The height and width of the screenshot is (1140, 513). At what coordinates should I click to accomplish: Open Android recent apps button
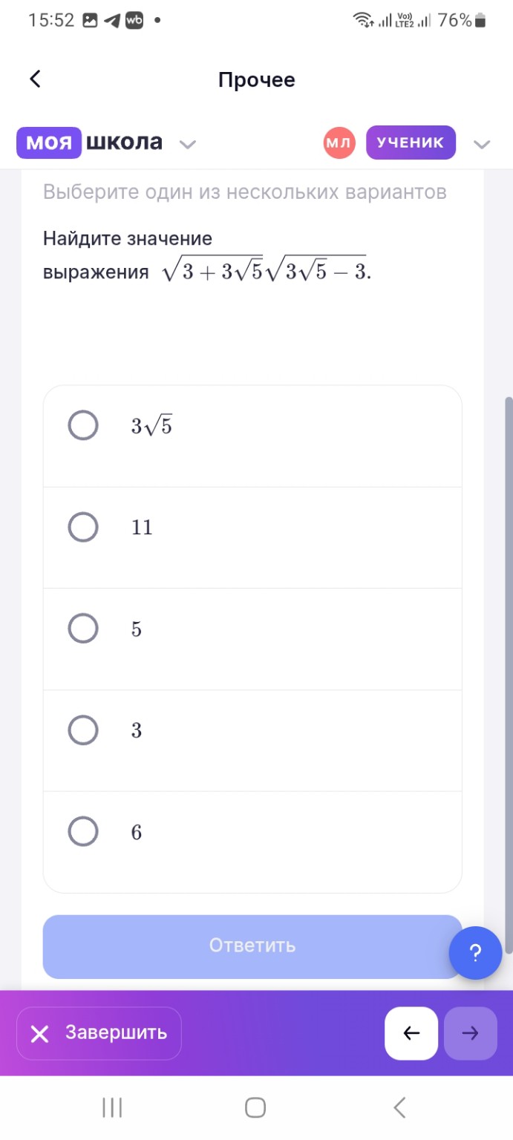pyautogui.click(x=112, y=1108)
